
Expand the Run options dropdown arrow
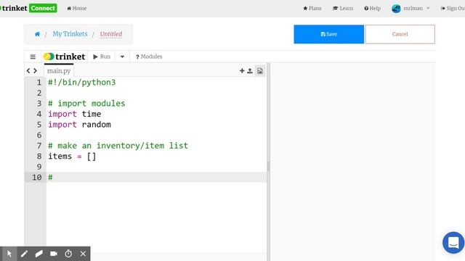pyautogui.click(x=122, y=57)
